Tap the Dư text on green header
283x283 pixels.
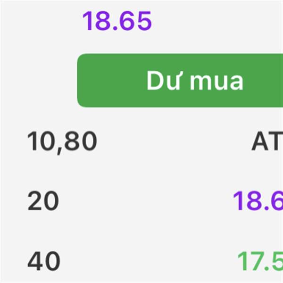pos(165,80)
